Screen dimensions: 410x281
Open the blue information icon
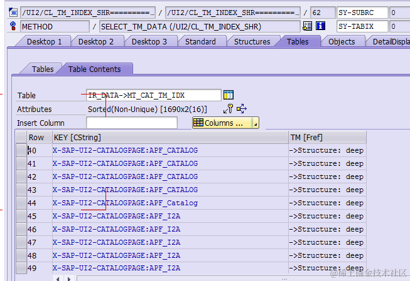click(320, 26)
